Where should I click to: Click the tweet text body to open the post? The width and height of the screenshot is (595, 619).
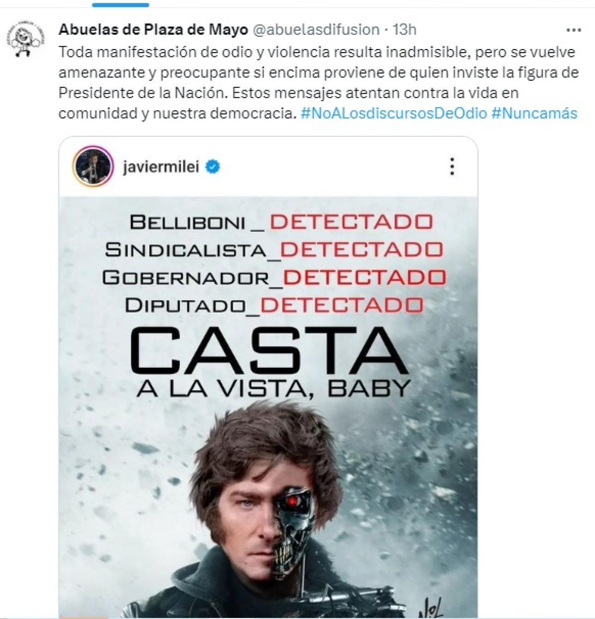point(318,83)
